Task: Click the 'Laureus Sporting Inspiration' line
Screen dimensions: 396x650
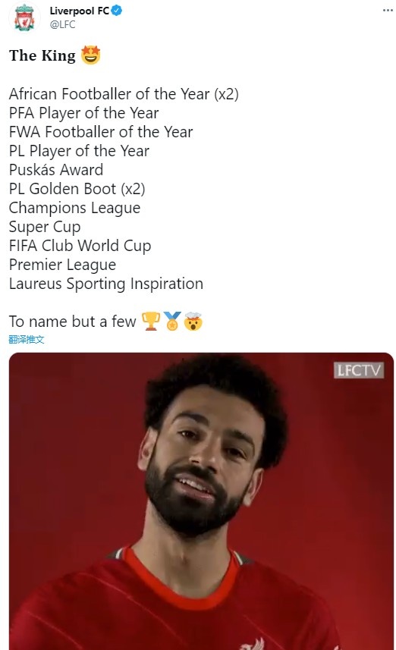Action: click(106, 284)
